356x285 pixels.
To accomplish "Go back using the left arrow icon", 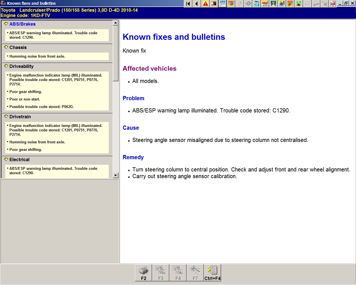I will (x=197, y=4).
